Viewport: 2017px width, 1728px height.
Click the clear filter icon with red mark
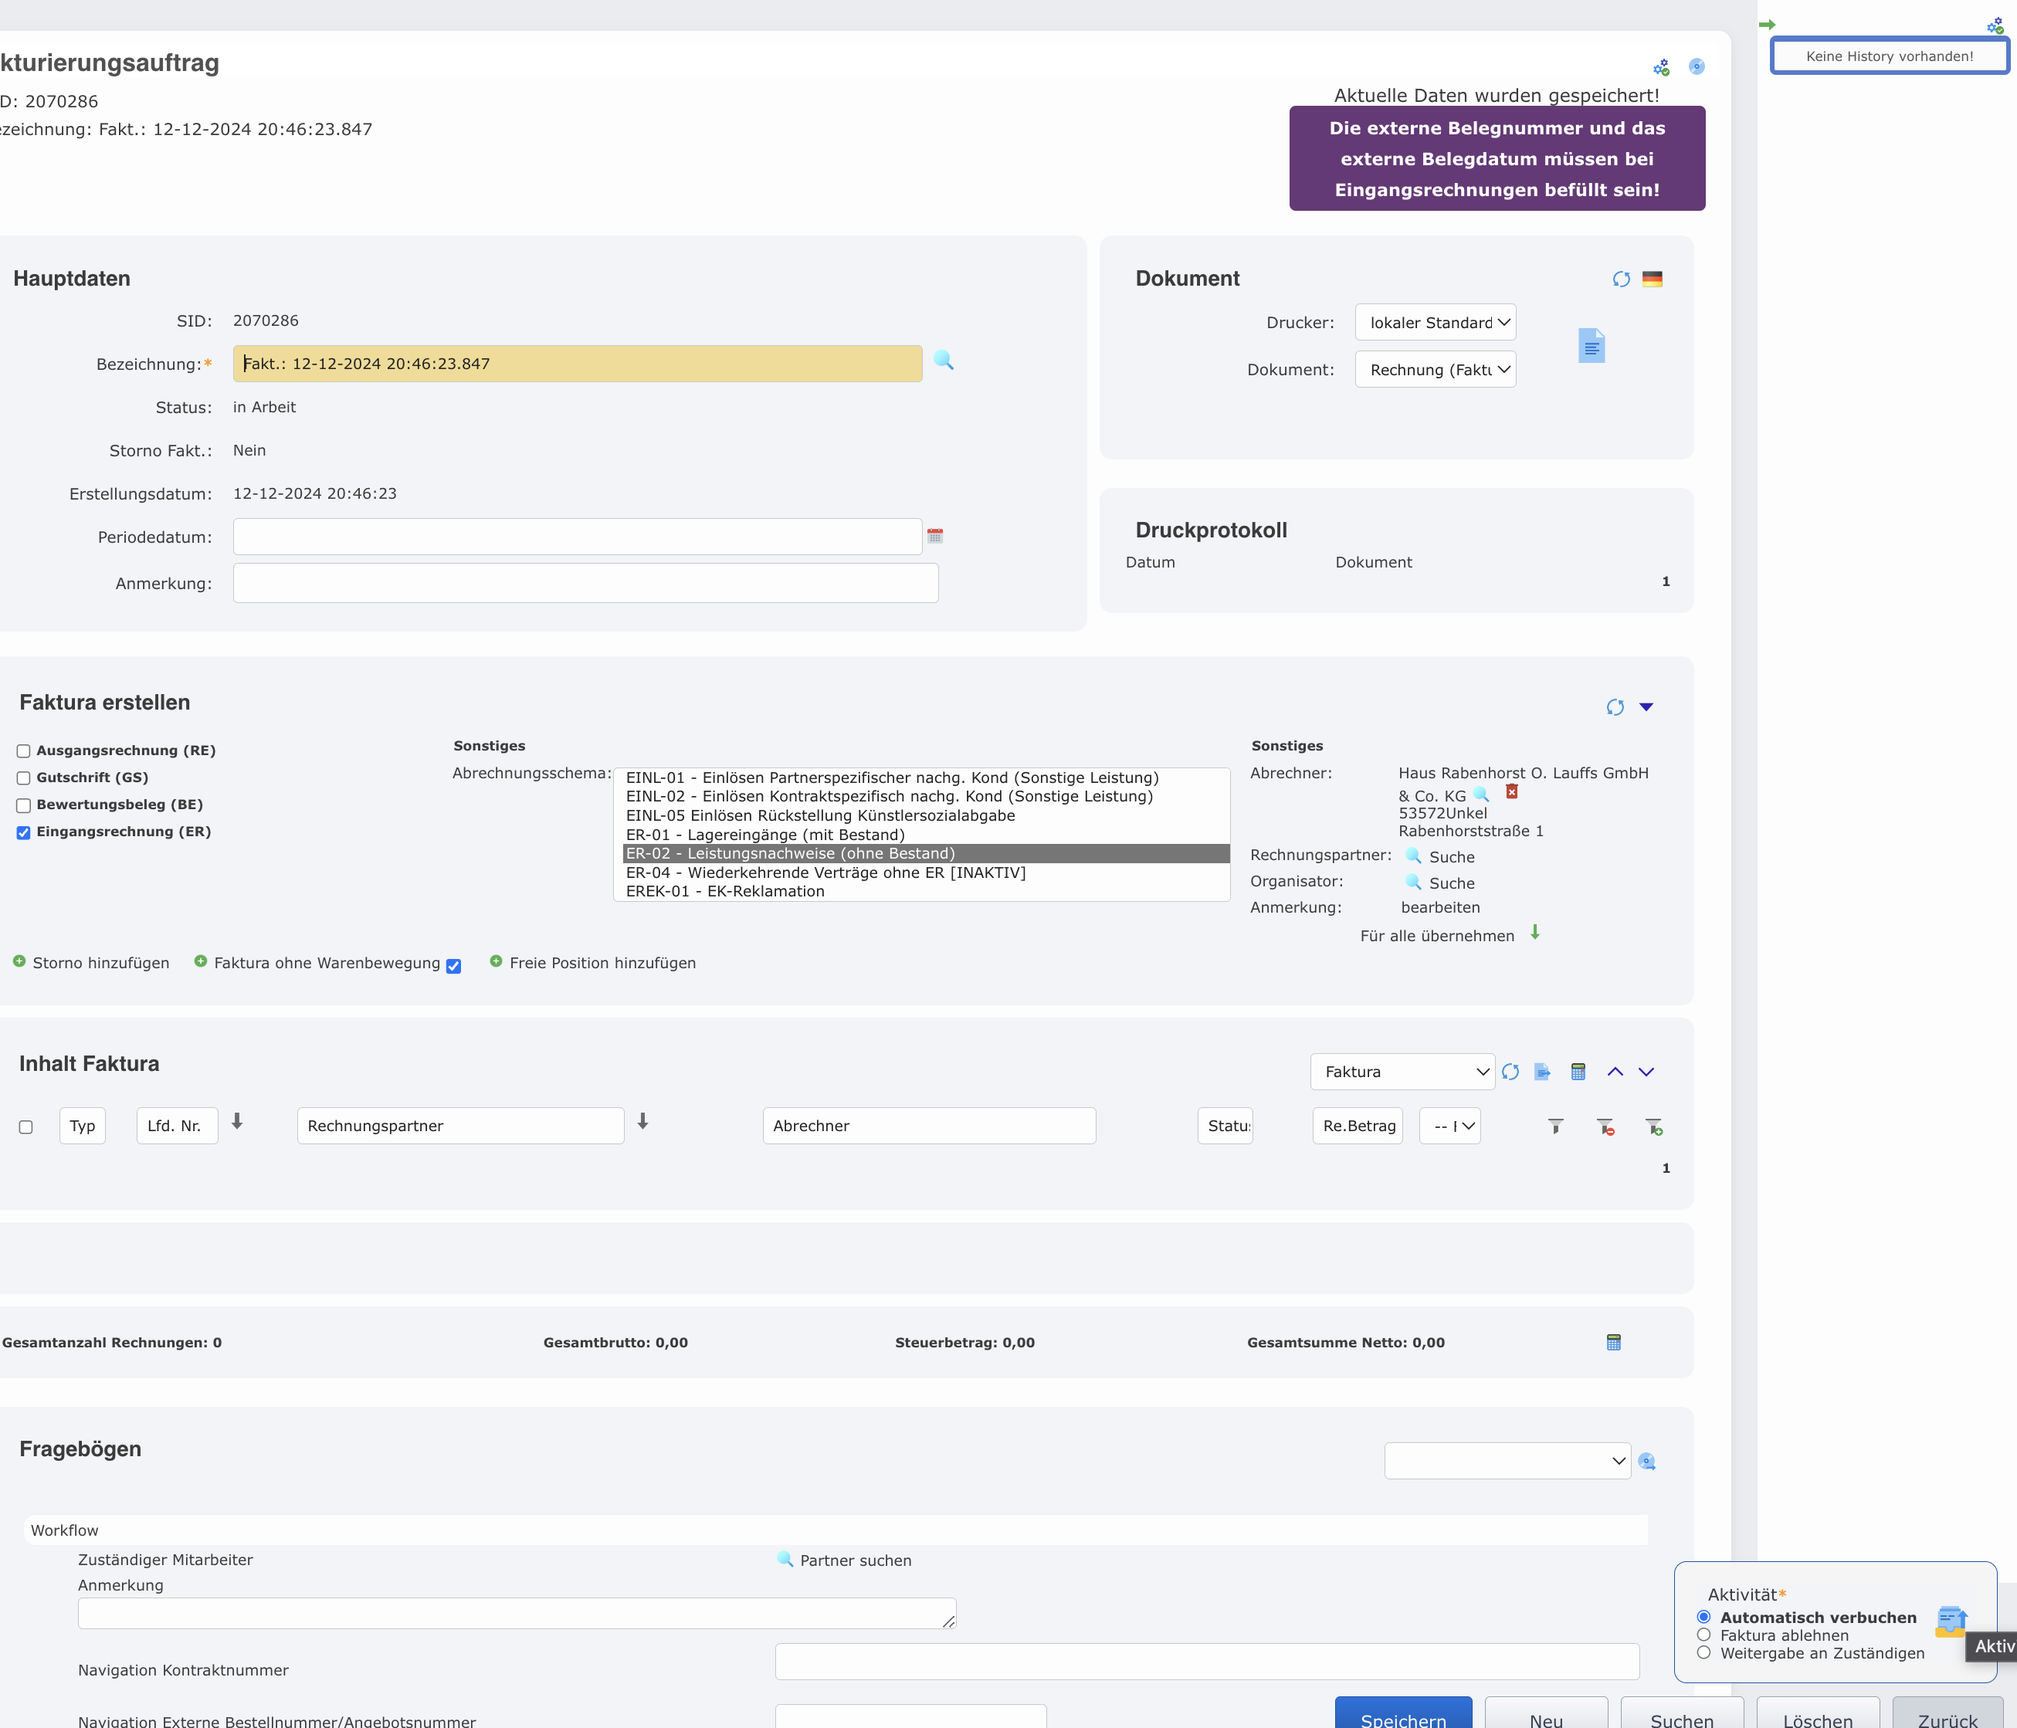coord(1604,1127)
